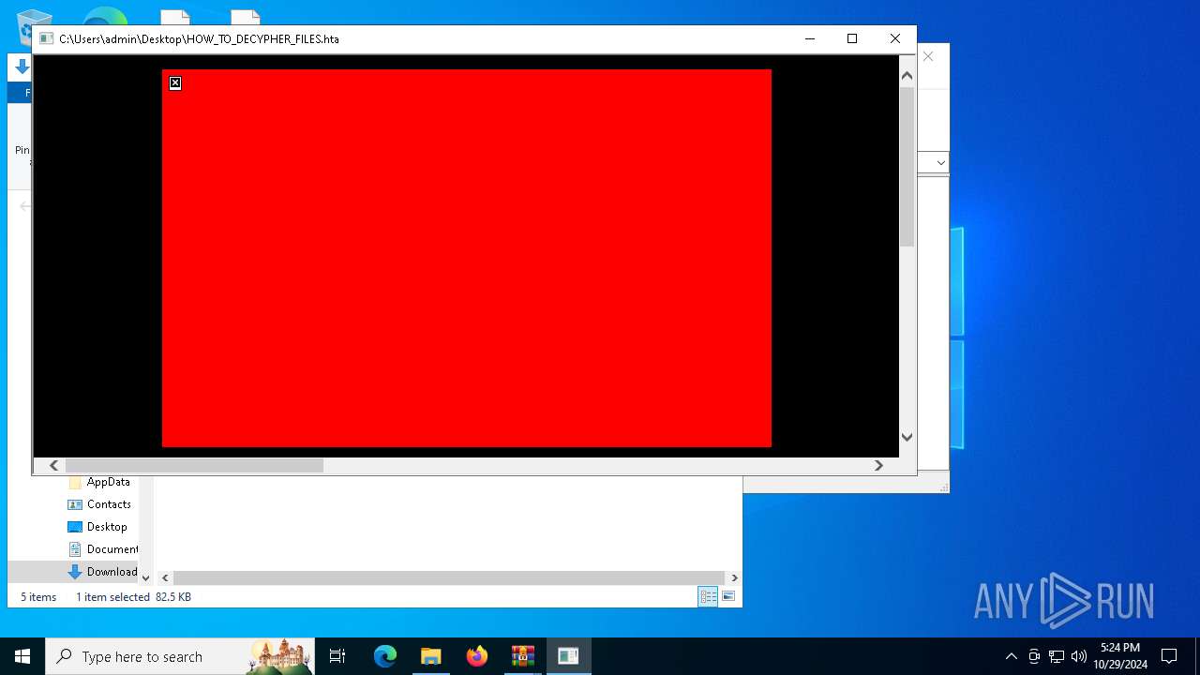
Task: Click the volume speaker tray icon
Action: point(1079,656)
